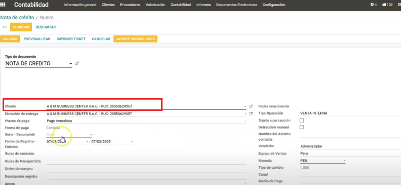Expand the Tipo de documento dropdown
Image resolution: width=401 pixels, height=185 pixels.
(71, 64)
